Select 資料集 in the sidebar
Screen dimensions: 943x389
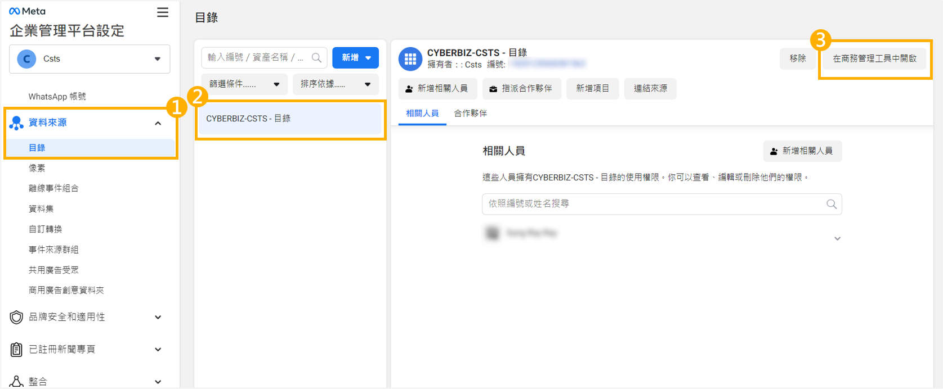(41, 209)
